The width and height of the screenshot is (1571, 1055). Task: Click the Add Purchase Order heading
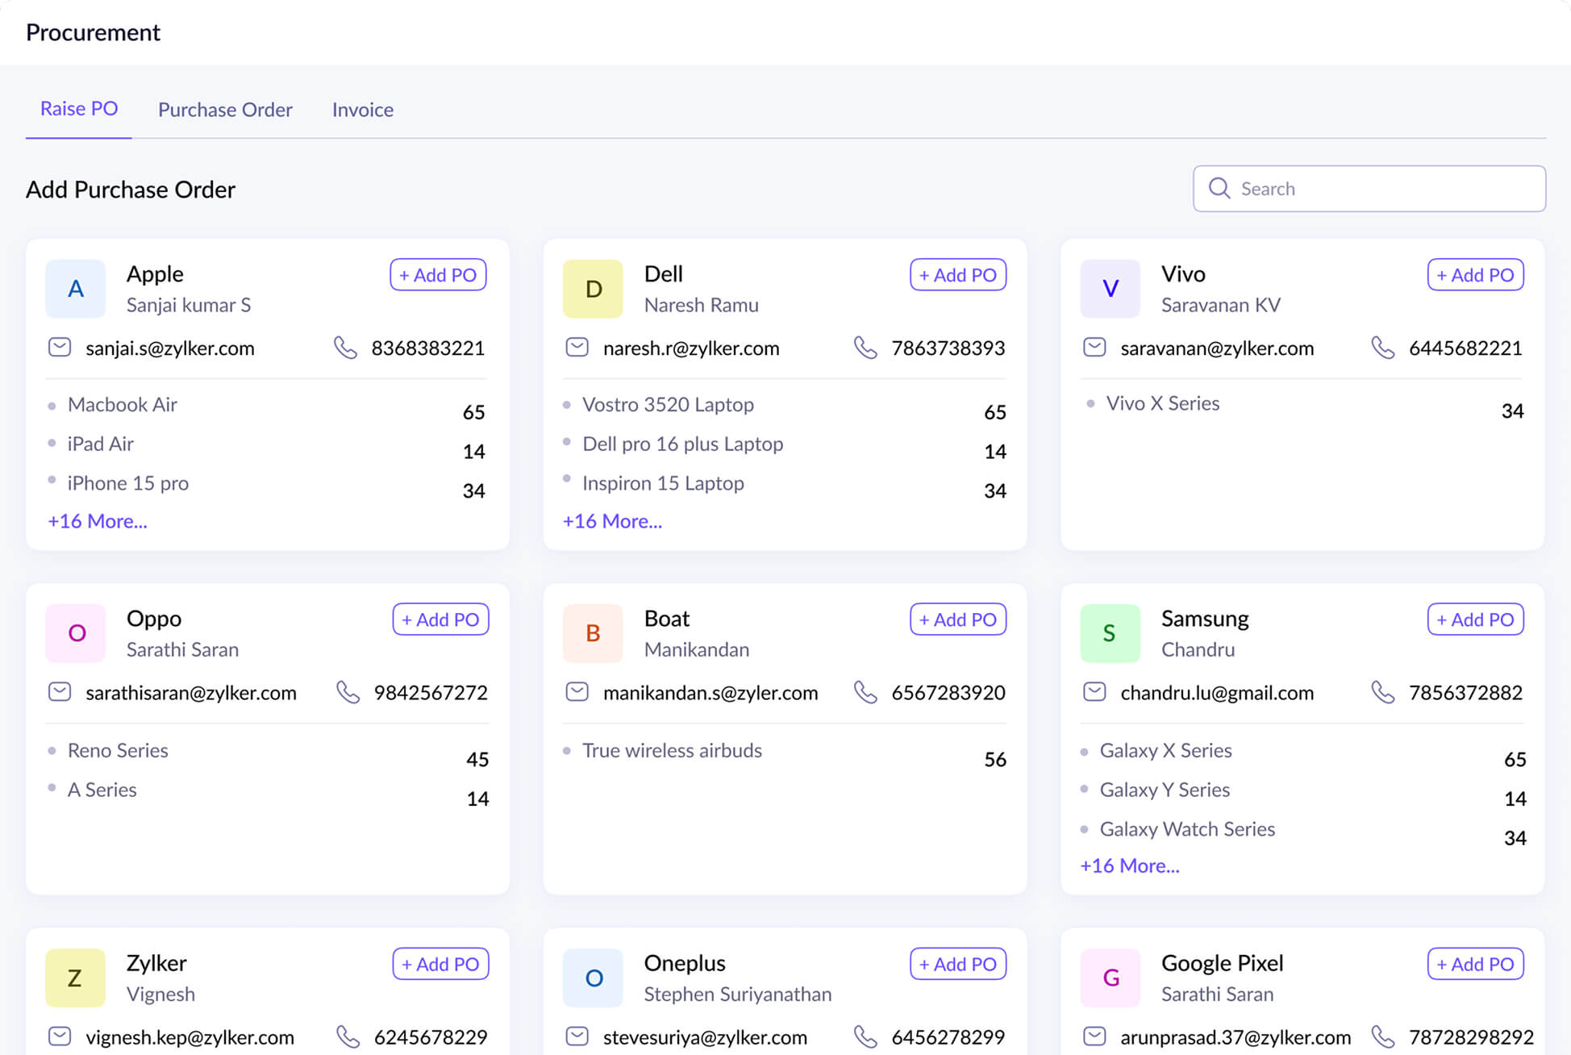pos(131,190)
